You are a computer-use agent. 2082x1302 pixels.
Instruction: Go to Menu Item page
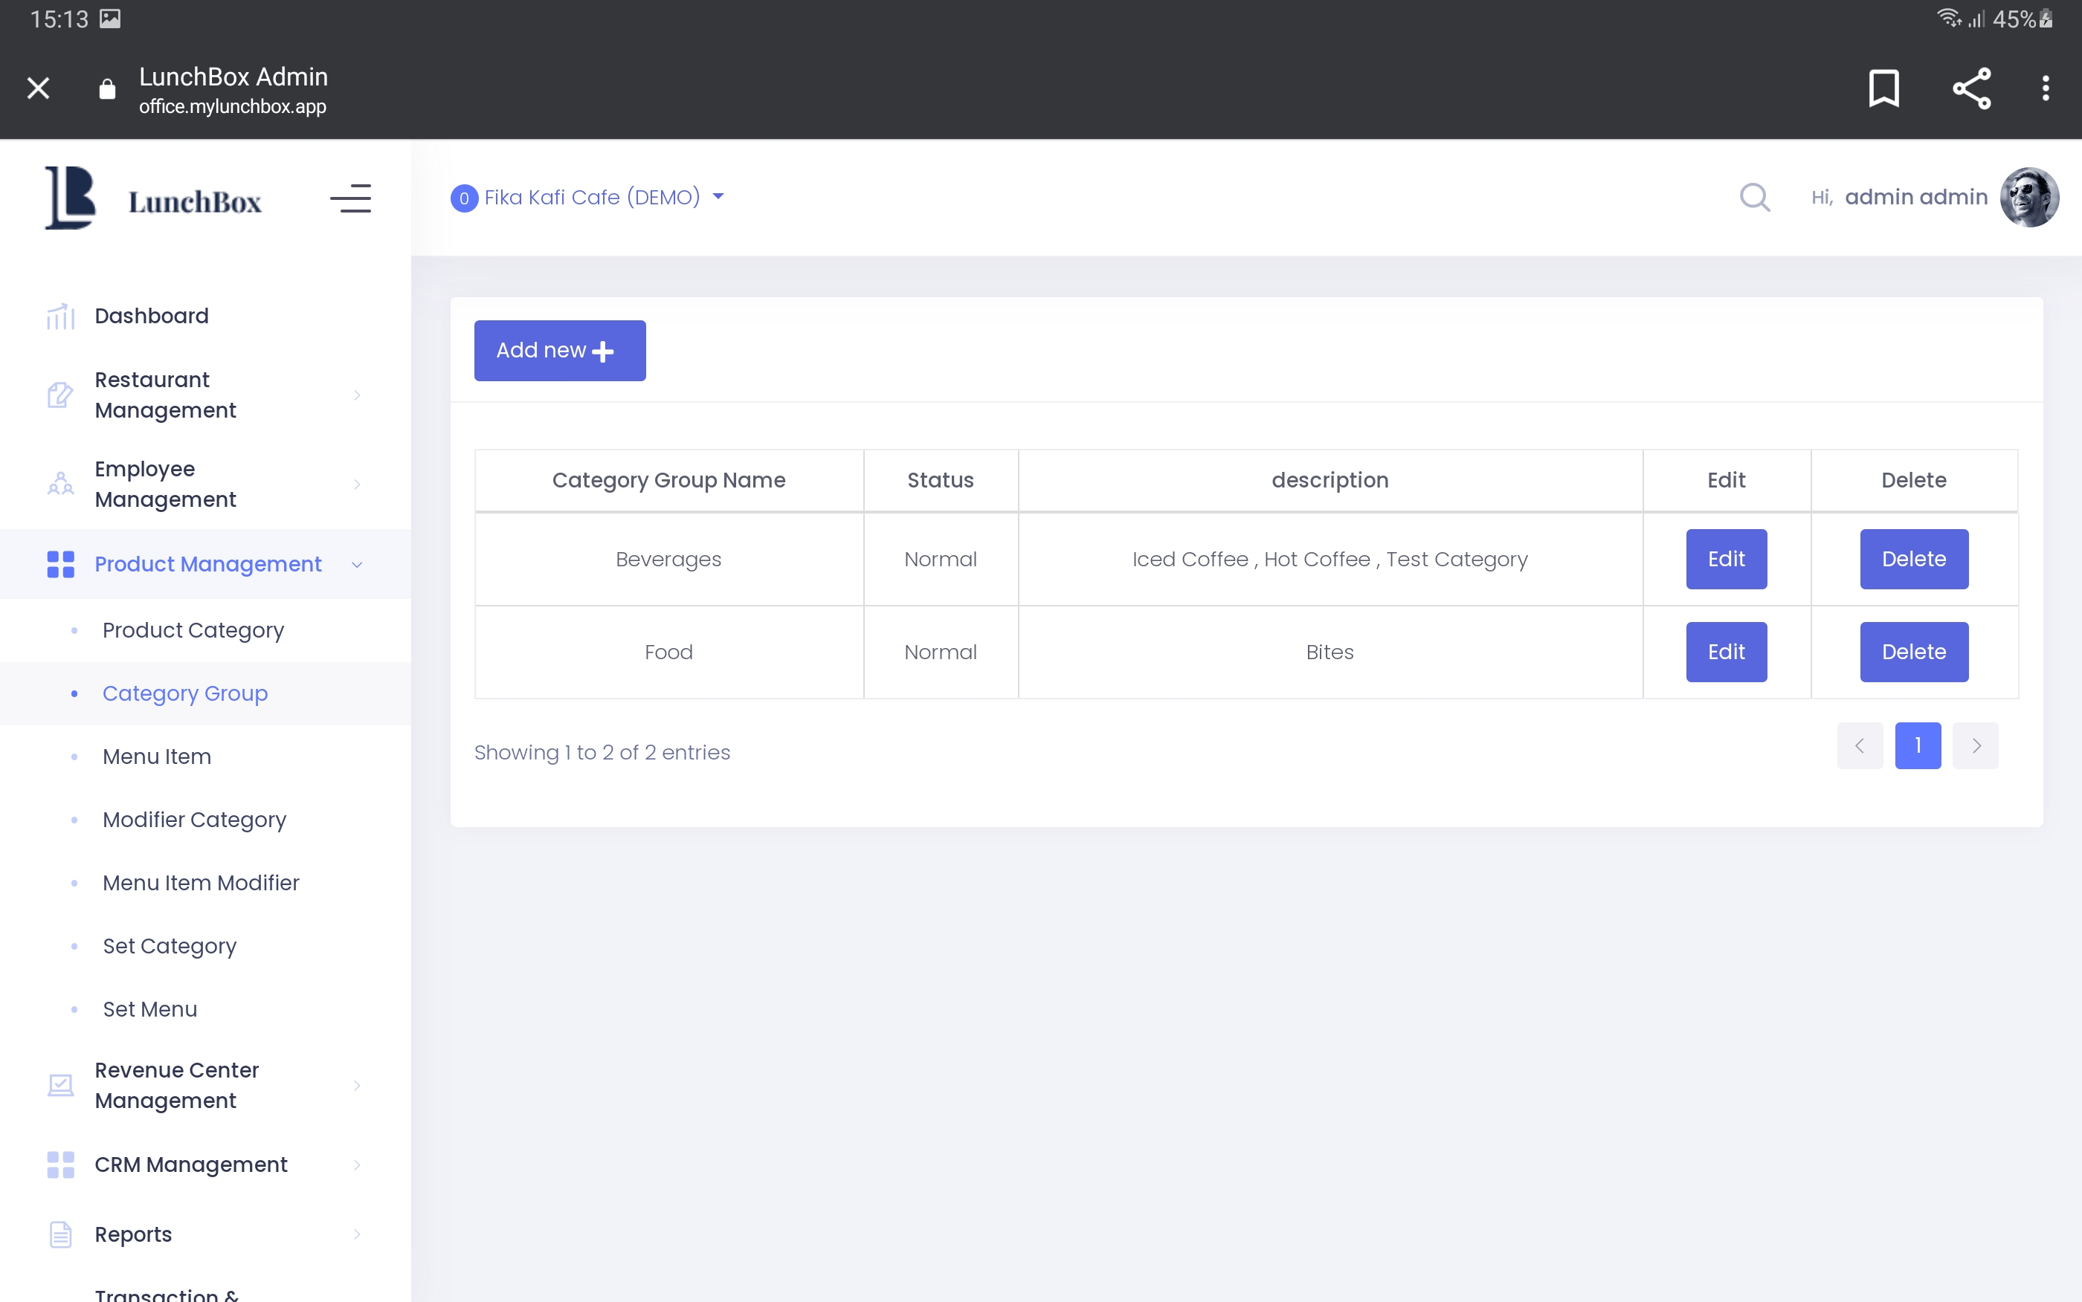pyautogui.click(x=157, y=756)
